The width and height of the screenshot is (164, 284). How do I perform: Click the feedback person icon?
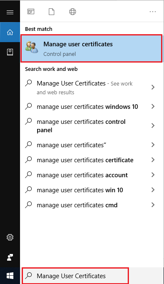10,257
